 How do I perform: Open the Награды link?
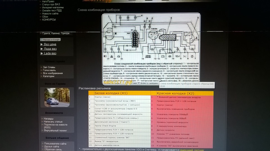point(48,119)
